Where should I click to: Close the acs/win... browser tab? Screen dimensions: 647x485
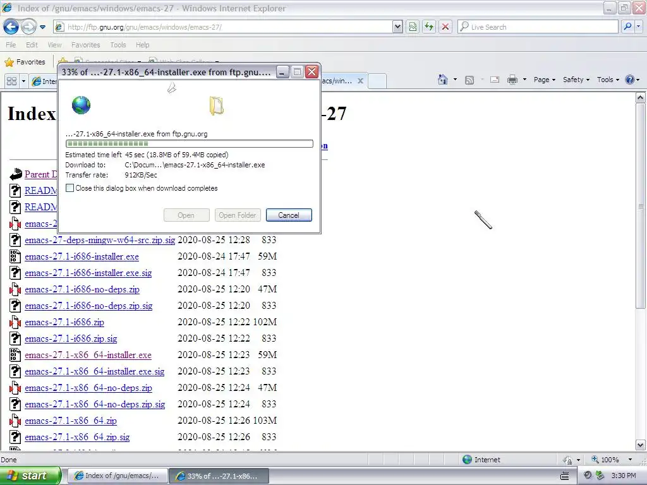(x=360, y=81)
